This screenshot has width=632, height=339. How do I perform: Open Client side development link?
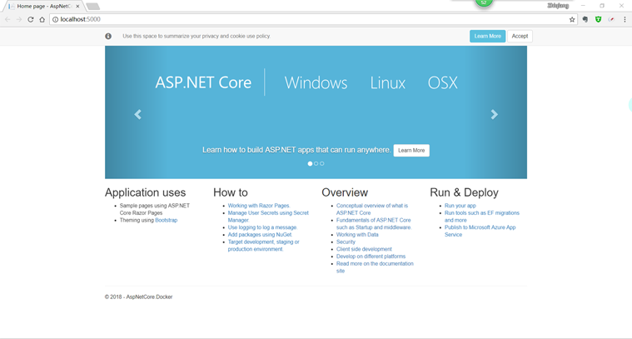pyautogui.click(x=364, y=249)
